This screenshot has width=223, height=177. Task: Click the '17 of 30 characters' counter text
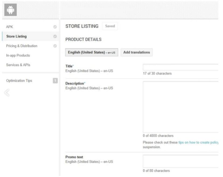coord(157,73)
